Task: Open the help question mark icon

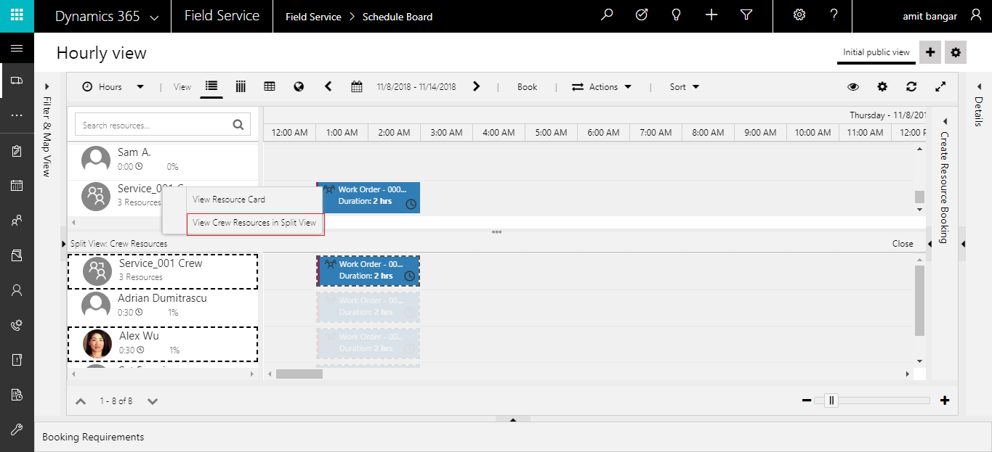Action: [834, 15]
